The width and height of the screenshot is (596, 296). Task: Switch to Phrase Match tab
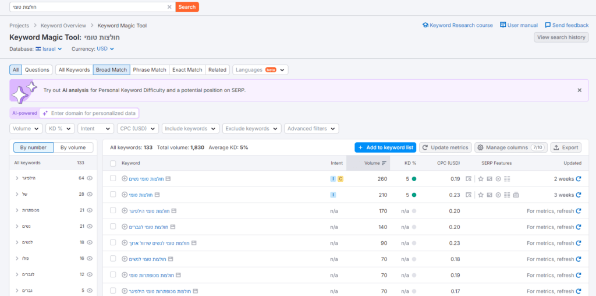tap(150, 70)
